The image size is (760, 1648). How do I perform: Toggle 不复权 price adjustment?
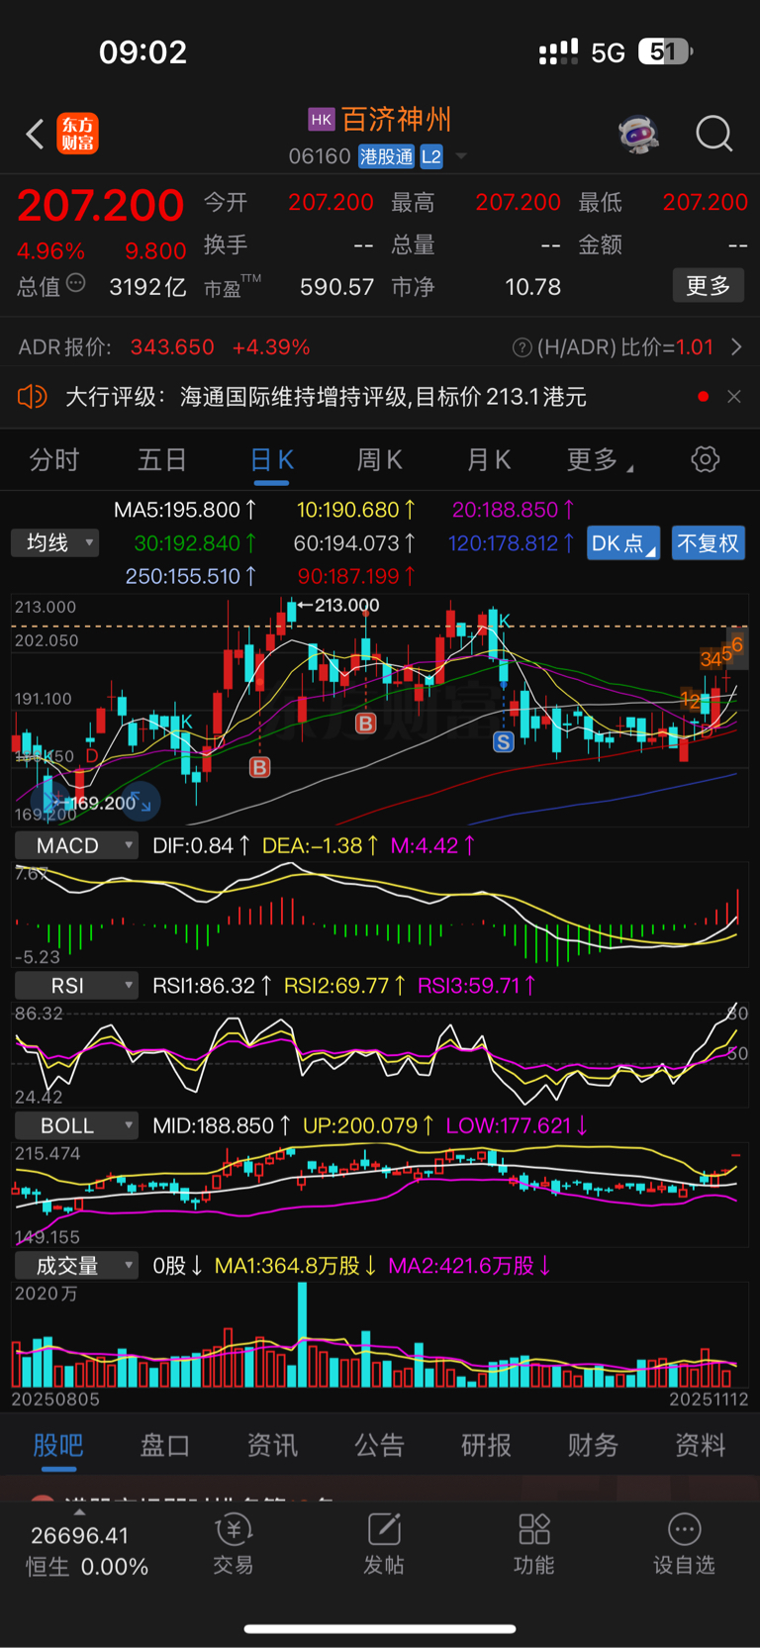(x=708, y=543)
